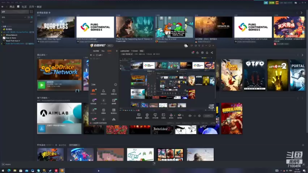Open the GTFO game cover

pyautogui.click(x=254, y=75)
